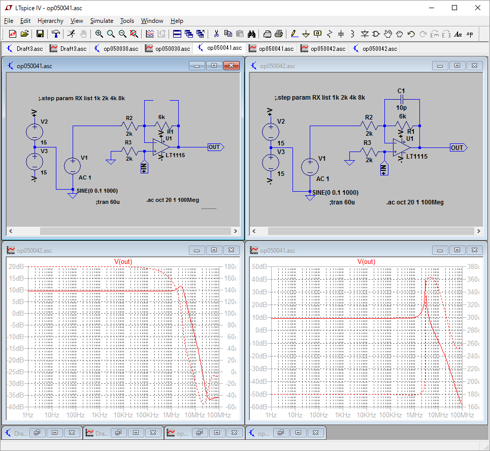Click the Control Panel hammer icon
Image resolution: width=490 pixels, height=451 pixels.
(56, 34)
